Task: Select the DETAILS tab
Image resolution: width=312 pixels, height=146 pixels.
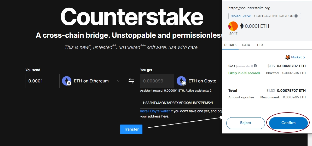Action: point(230,45)
